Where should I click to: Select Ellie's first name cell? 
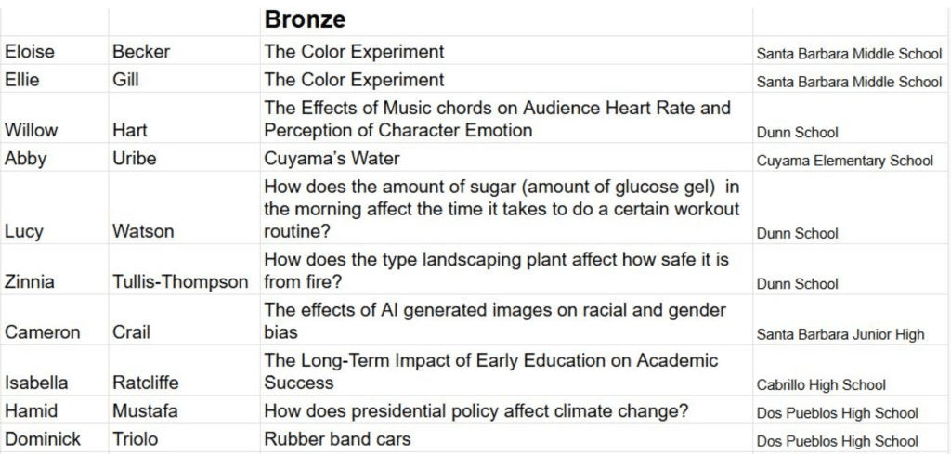tap(22, 81)
